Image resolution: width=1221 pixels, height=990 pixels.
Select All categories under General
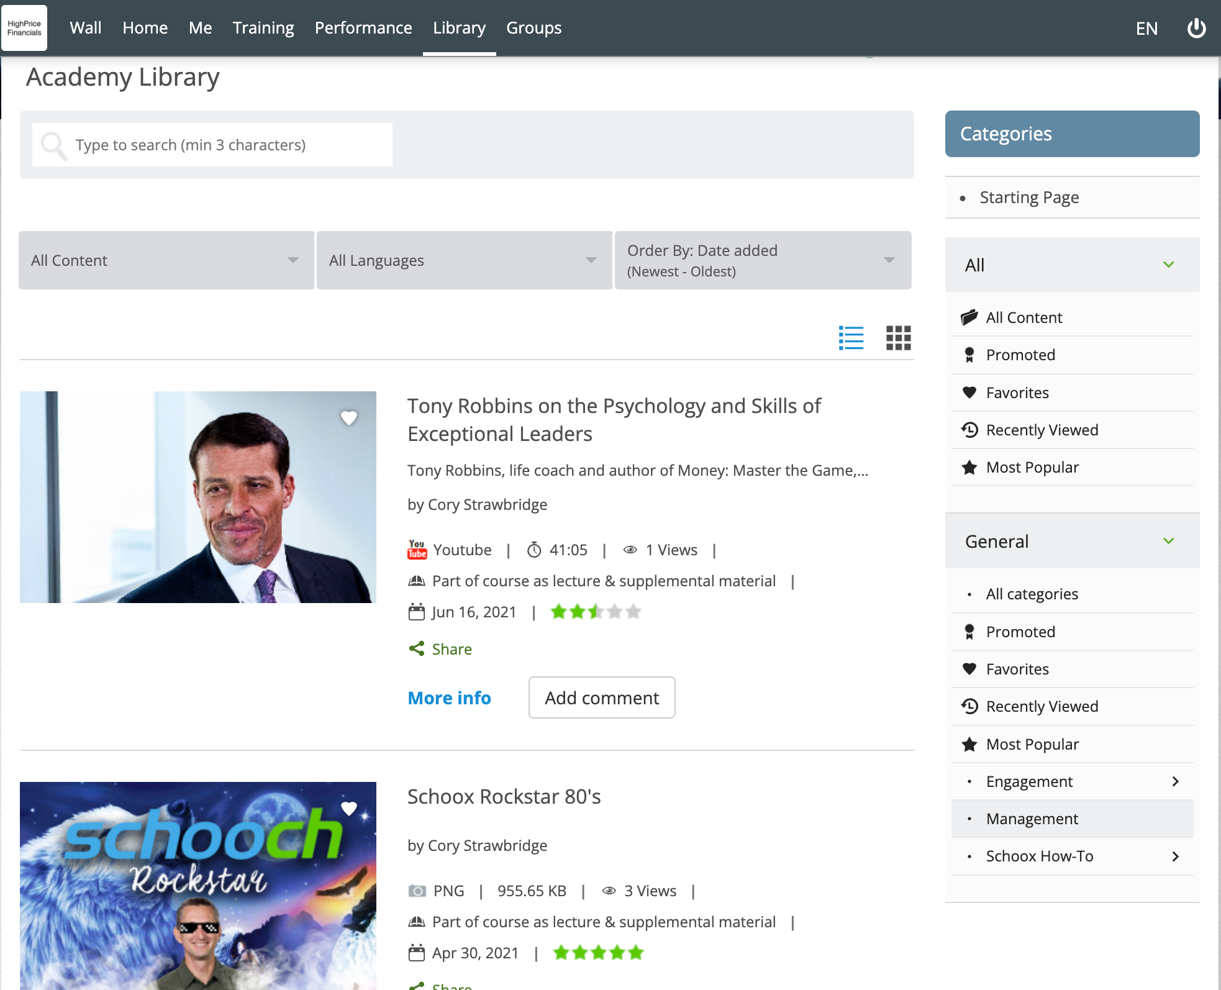point(1032,594)
